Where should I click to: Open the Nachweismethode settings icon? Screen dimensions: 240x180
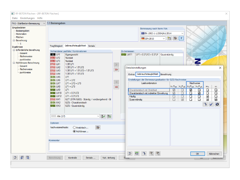pyautogui.click(x=98, y=128)
